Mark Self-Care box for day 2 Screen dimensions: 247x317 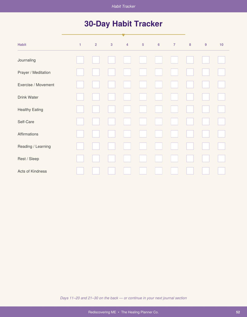96,122
